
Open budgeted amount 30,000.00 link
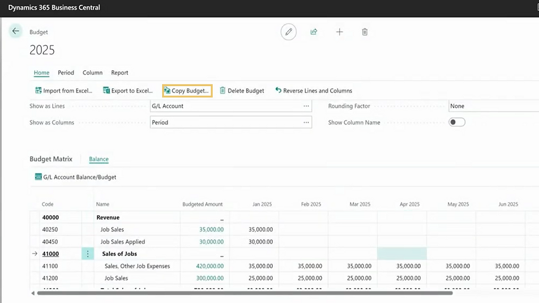pos(211,242)
